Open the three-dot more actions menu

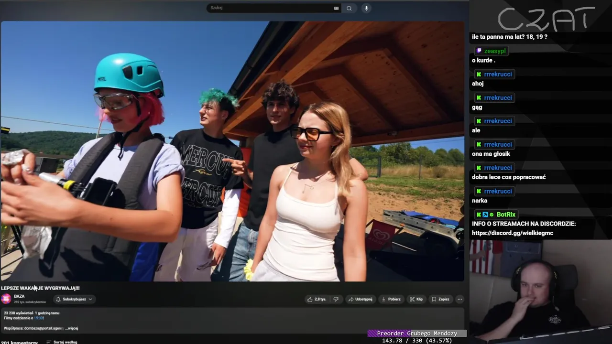[459, 299]
